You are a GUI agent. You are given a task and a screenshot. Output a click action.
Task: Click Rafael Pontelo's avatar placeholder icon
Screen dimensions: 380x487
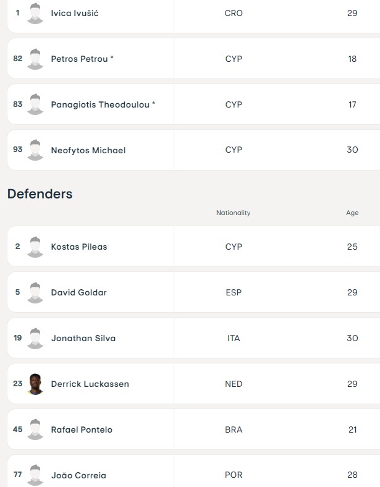point(35,430)
